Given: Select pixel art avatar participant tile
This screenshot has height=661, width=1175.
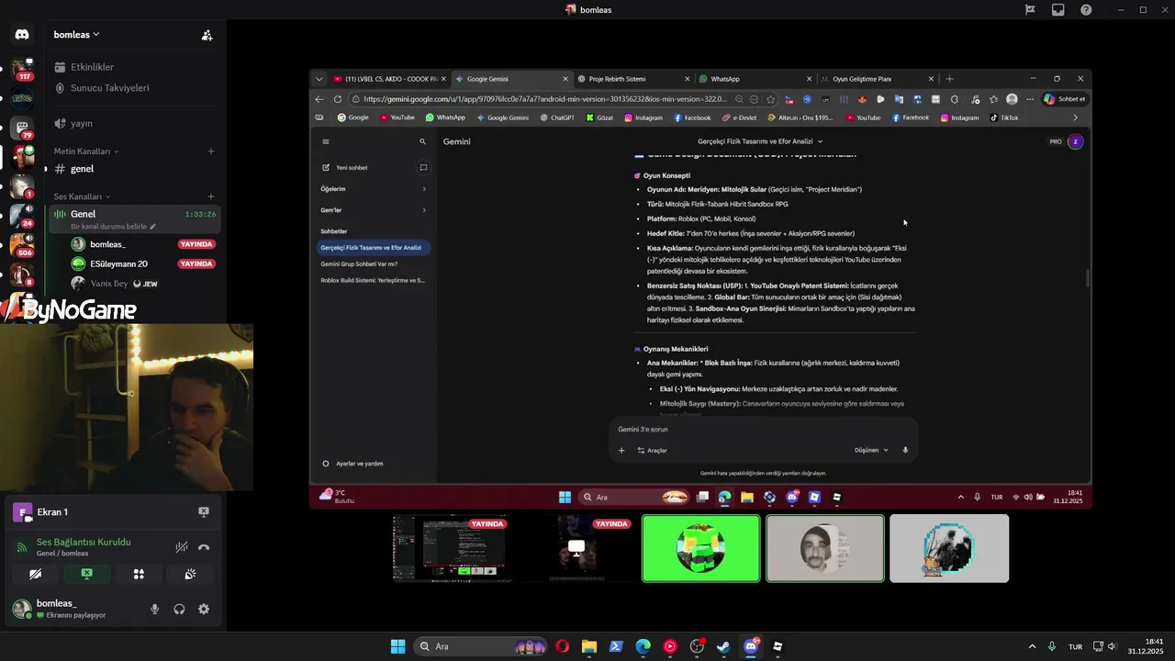Looking at the screenshot, I should click(x=949, y=548).
